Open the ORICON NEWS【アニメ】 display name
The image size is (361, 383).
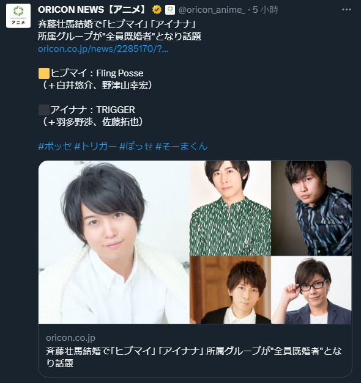[x=92, y=10]
